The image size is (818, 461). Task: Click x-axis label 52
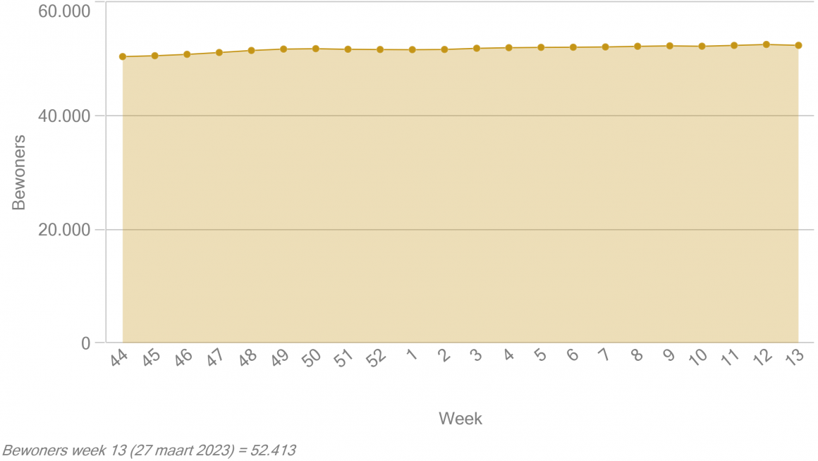(x=376, y=358)
